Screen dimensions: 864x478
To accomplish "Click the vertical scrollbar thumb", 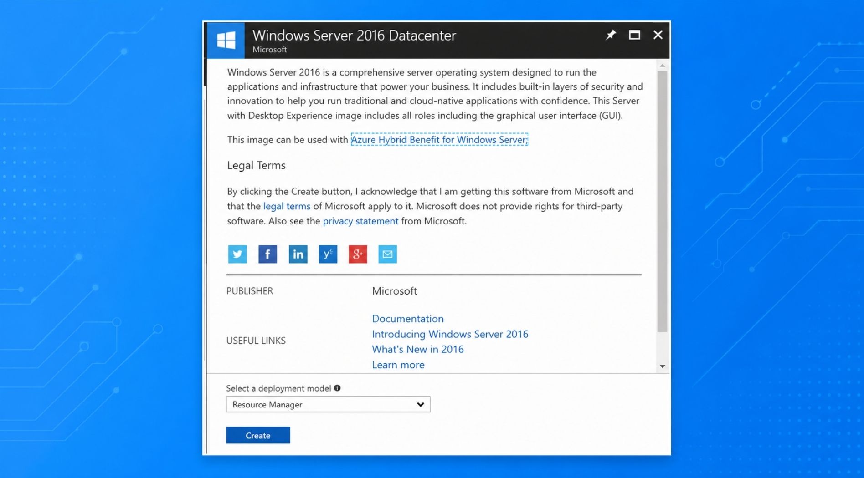I will pyautogui.click(x=663, y=201).
